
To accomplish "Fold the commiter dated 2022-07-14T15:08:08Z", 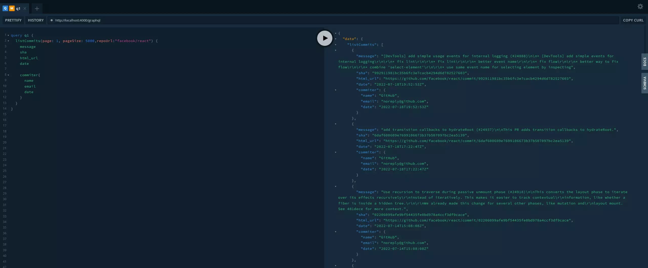I will (336, 232).
